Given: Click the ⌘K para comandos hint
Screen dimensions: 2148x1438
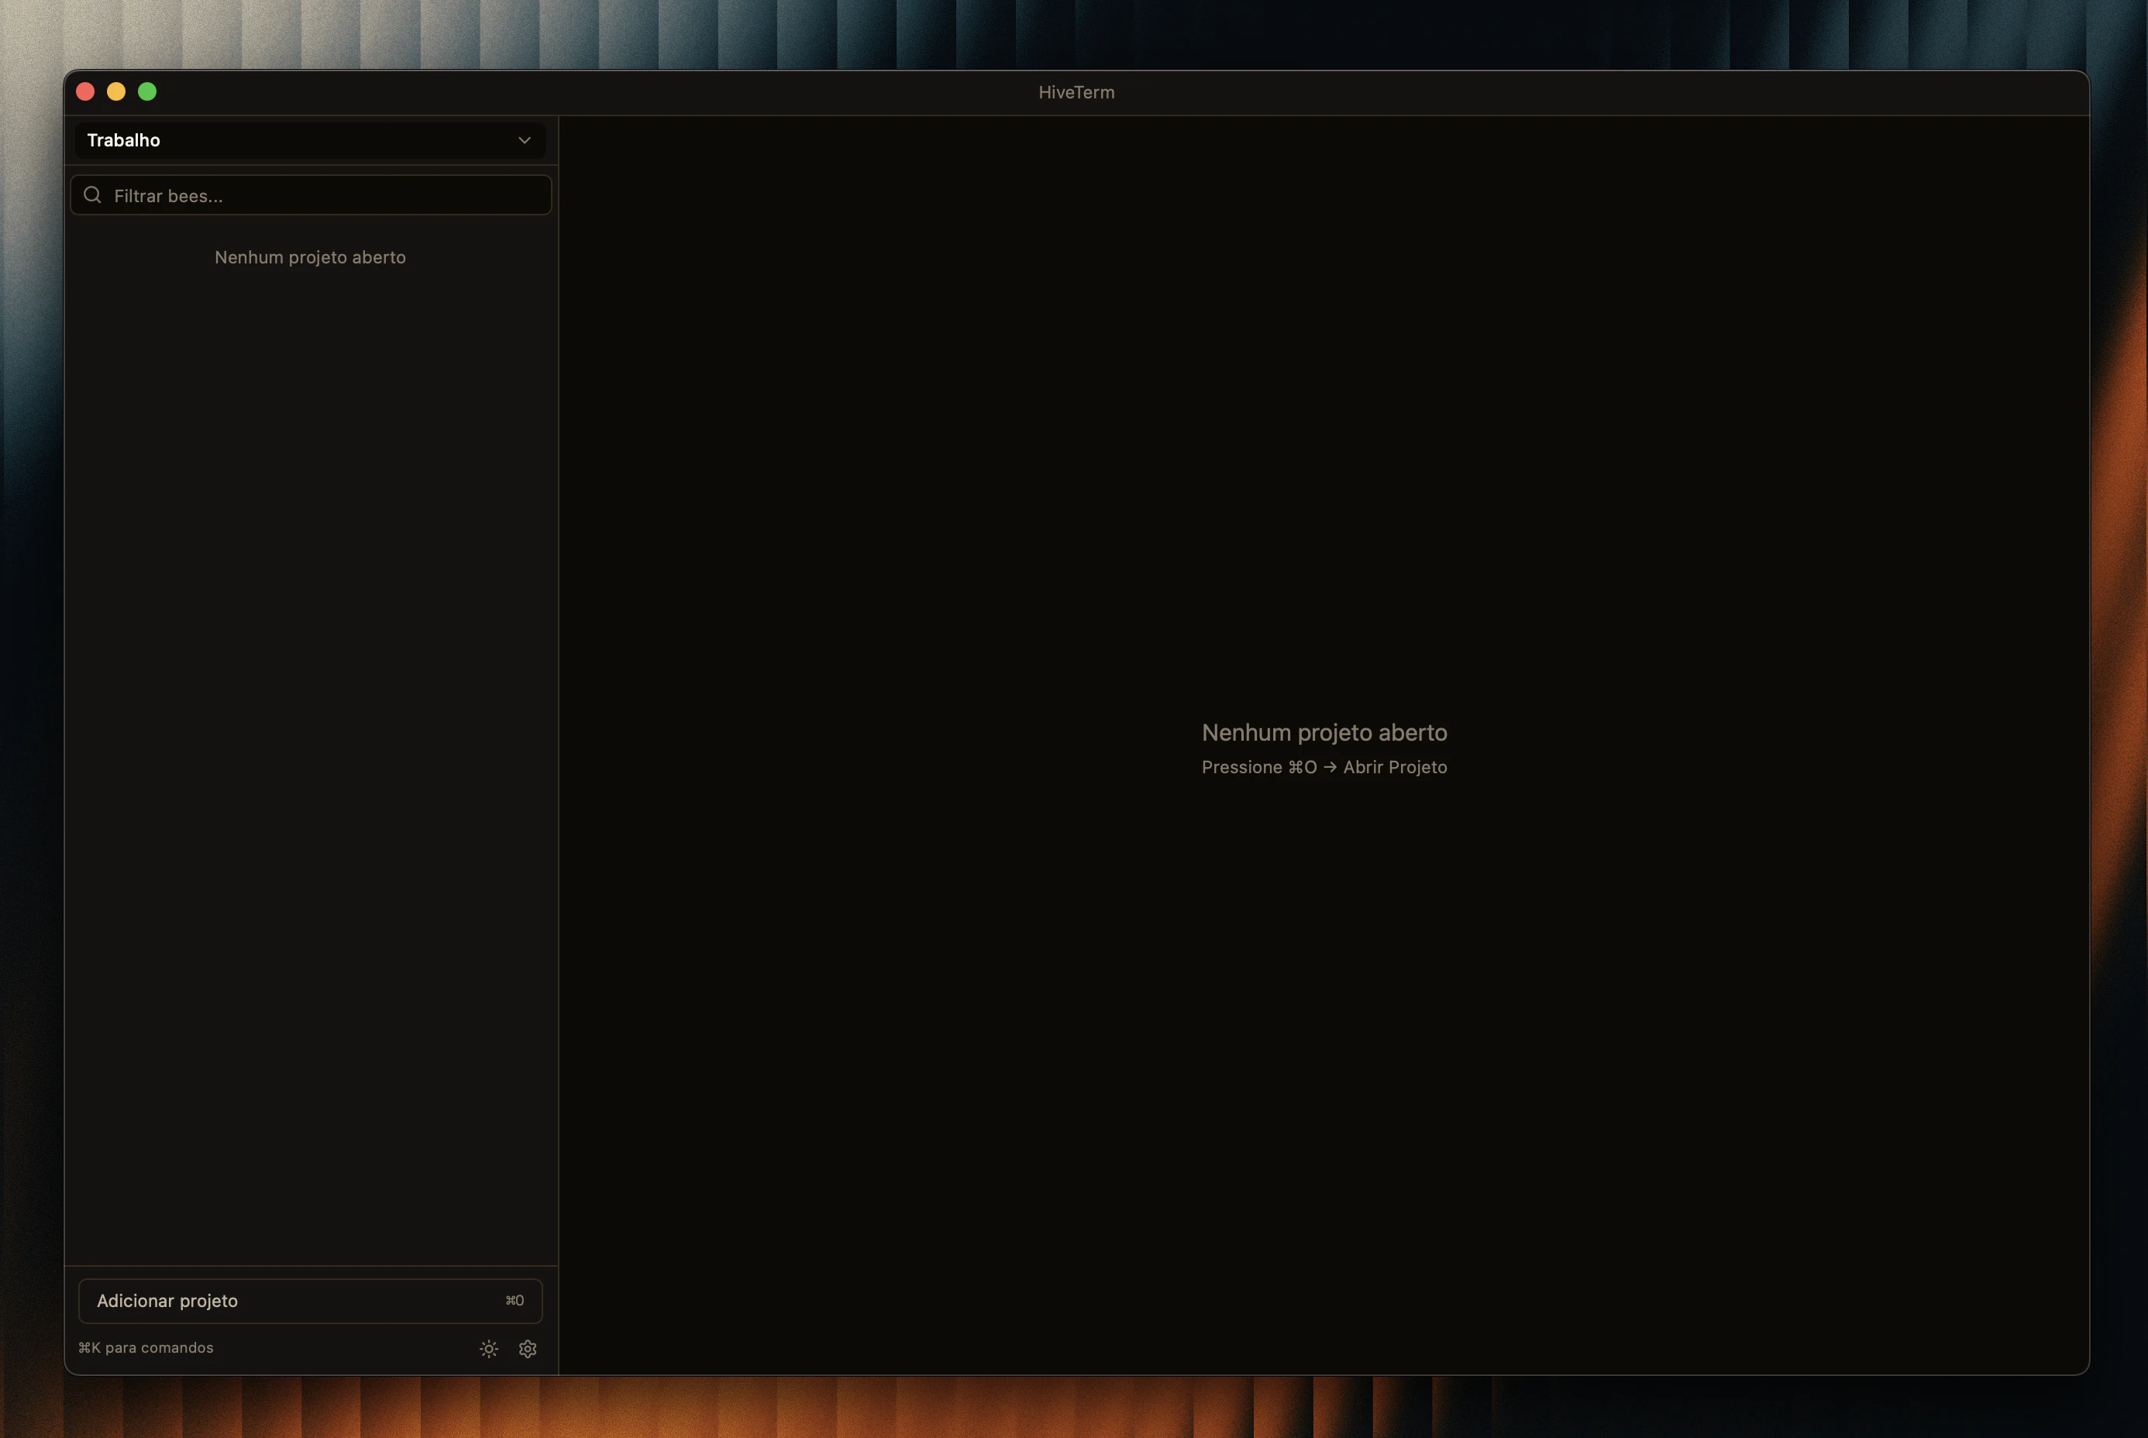Looking at the screenshot, I should [x=146, y=1347].
